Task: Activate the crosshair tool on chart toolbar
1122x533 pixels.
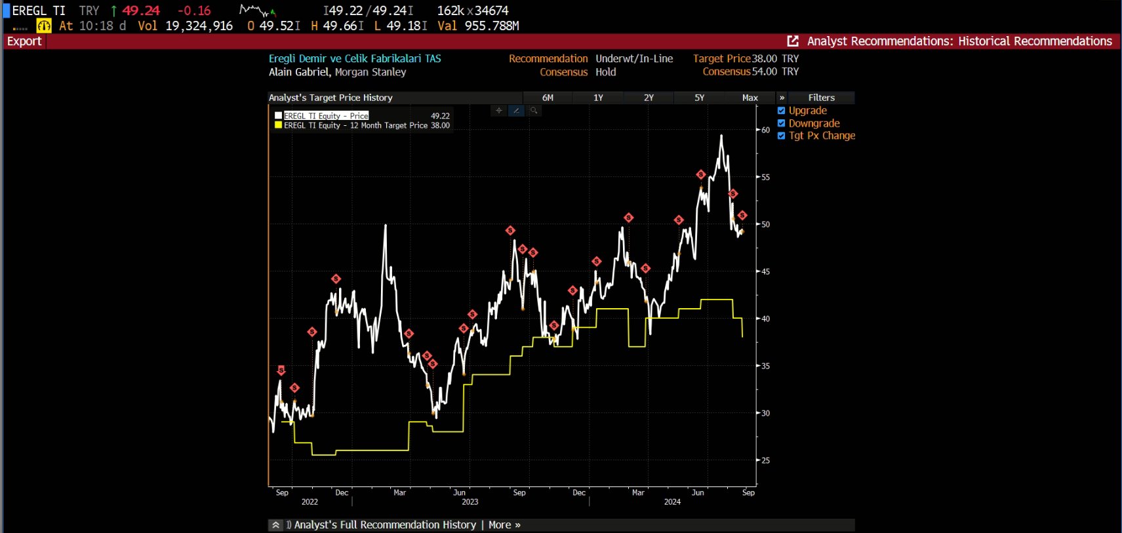Action: click(499, 111)
